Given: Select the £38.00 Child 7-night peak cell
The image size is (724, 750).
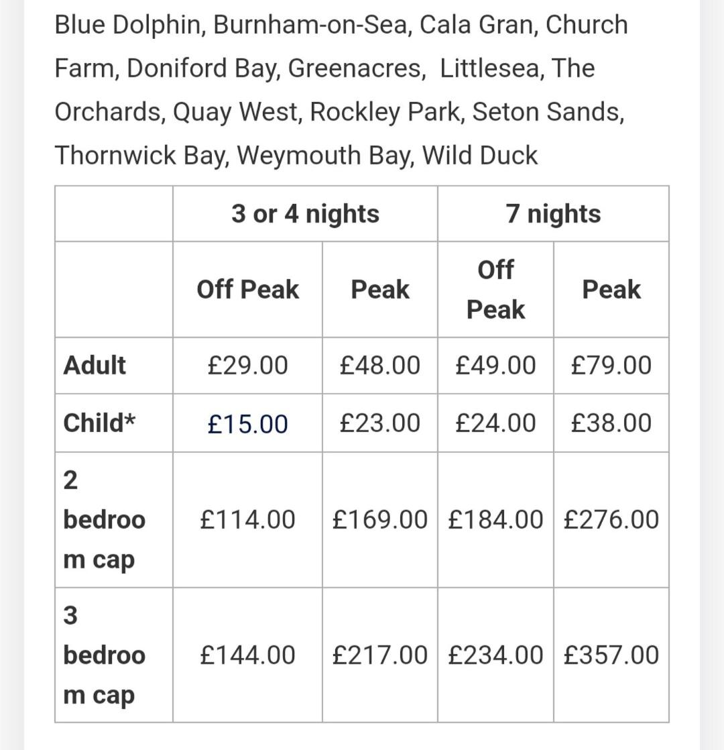Looking at the screenshot, I should [x=611, y=423].
